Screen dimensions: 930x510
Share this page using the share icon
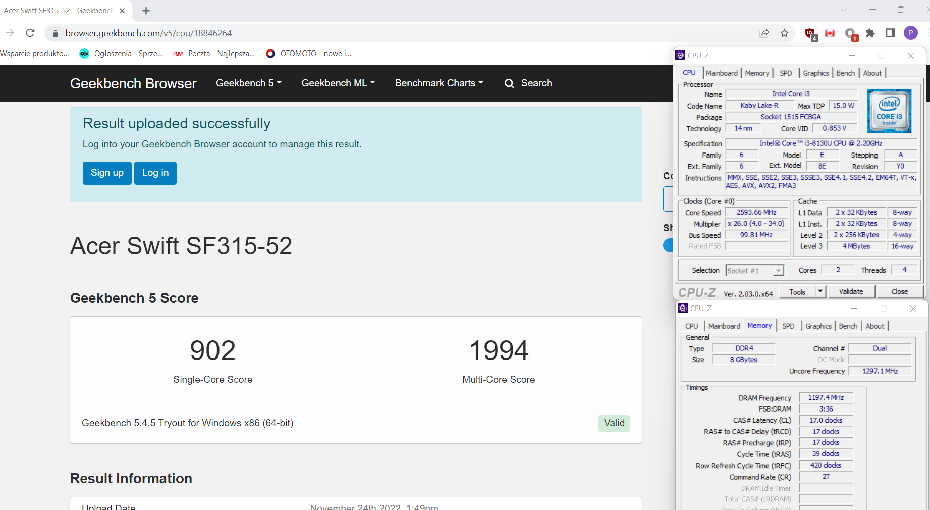[764, 33]
